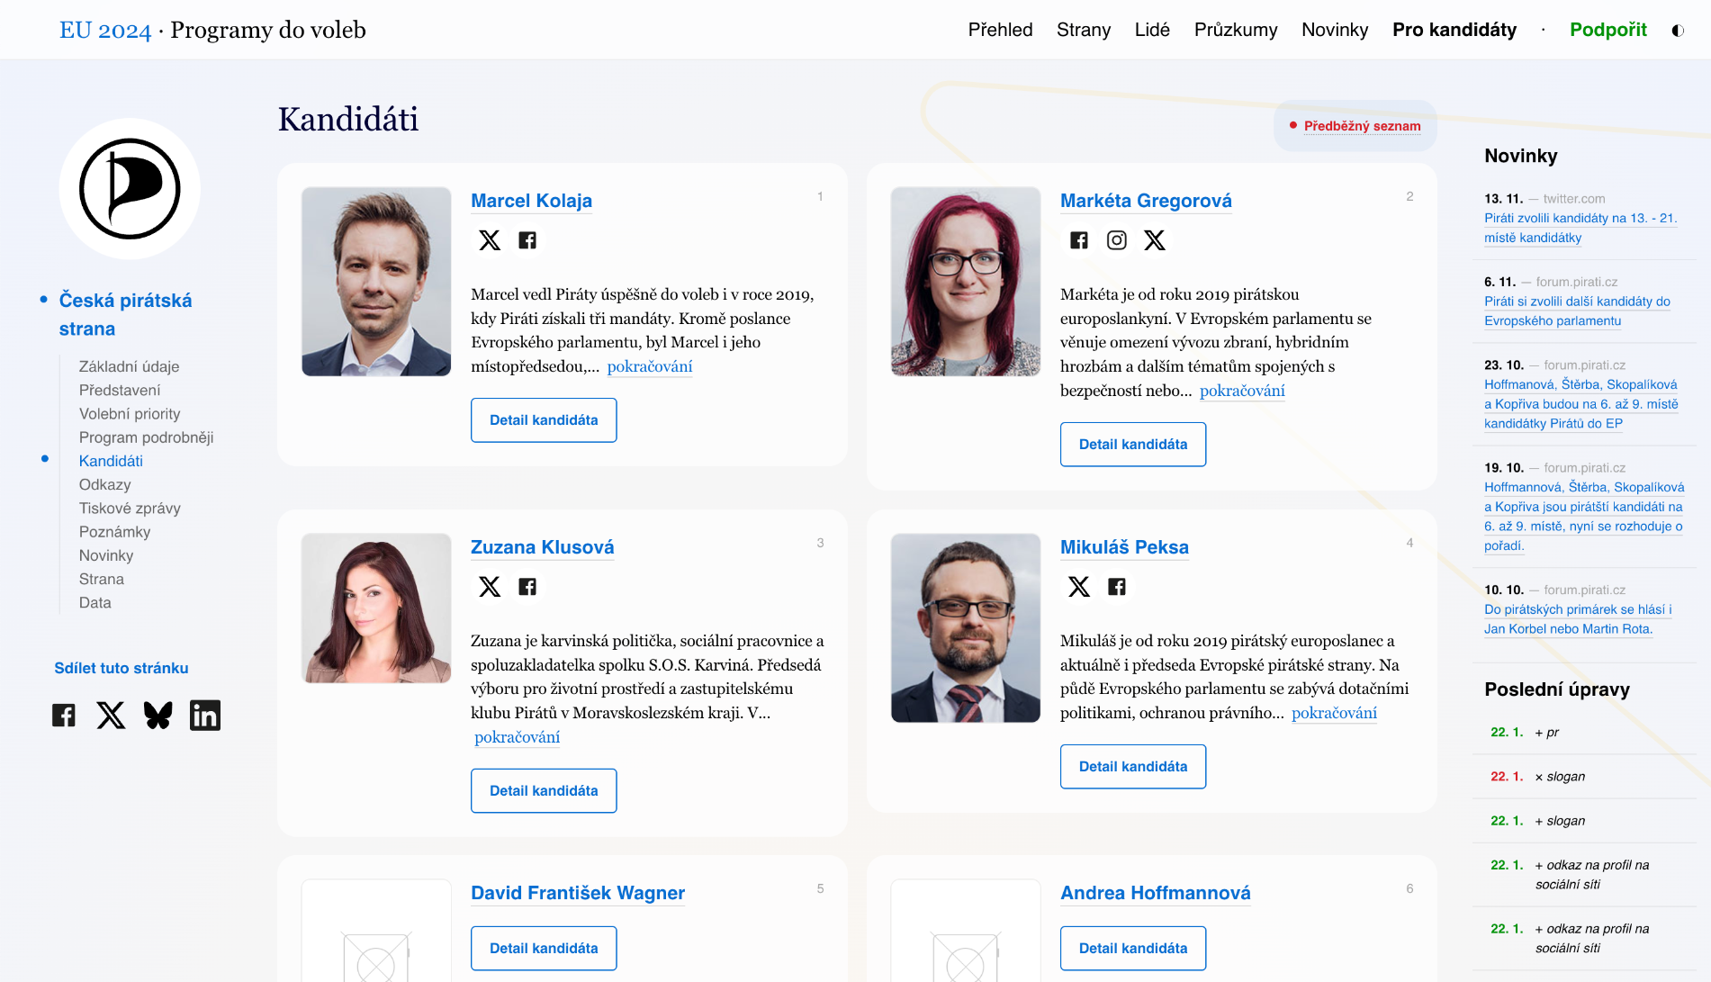Expand Mikuláš Peksa's bio with pokračování
Viewport: 1711px width, 982px height.
click(x=1334, y=713)
